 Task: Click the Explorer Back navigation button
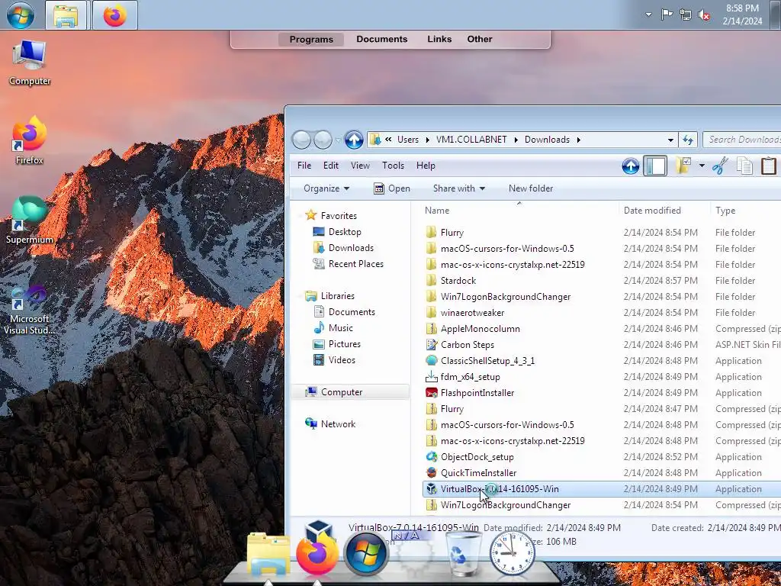tap(302, 140)
